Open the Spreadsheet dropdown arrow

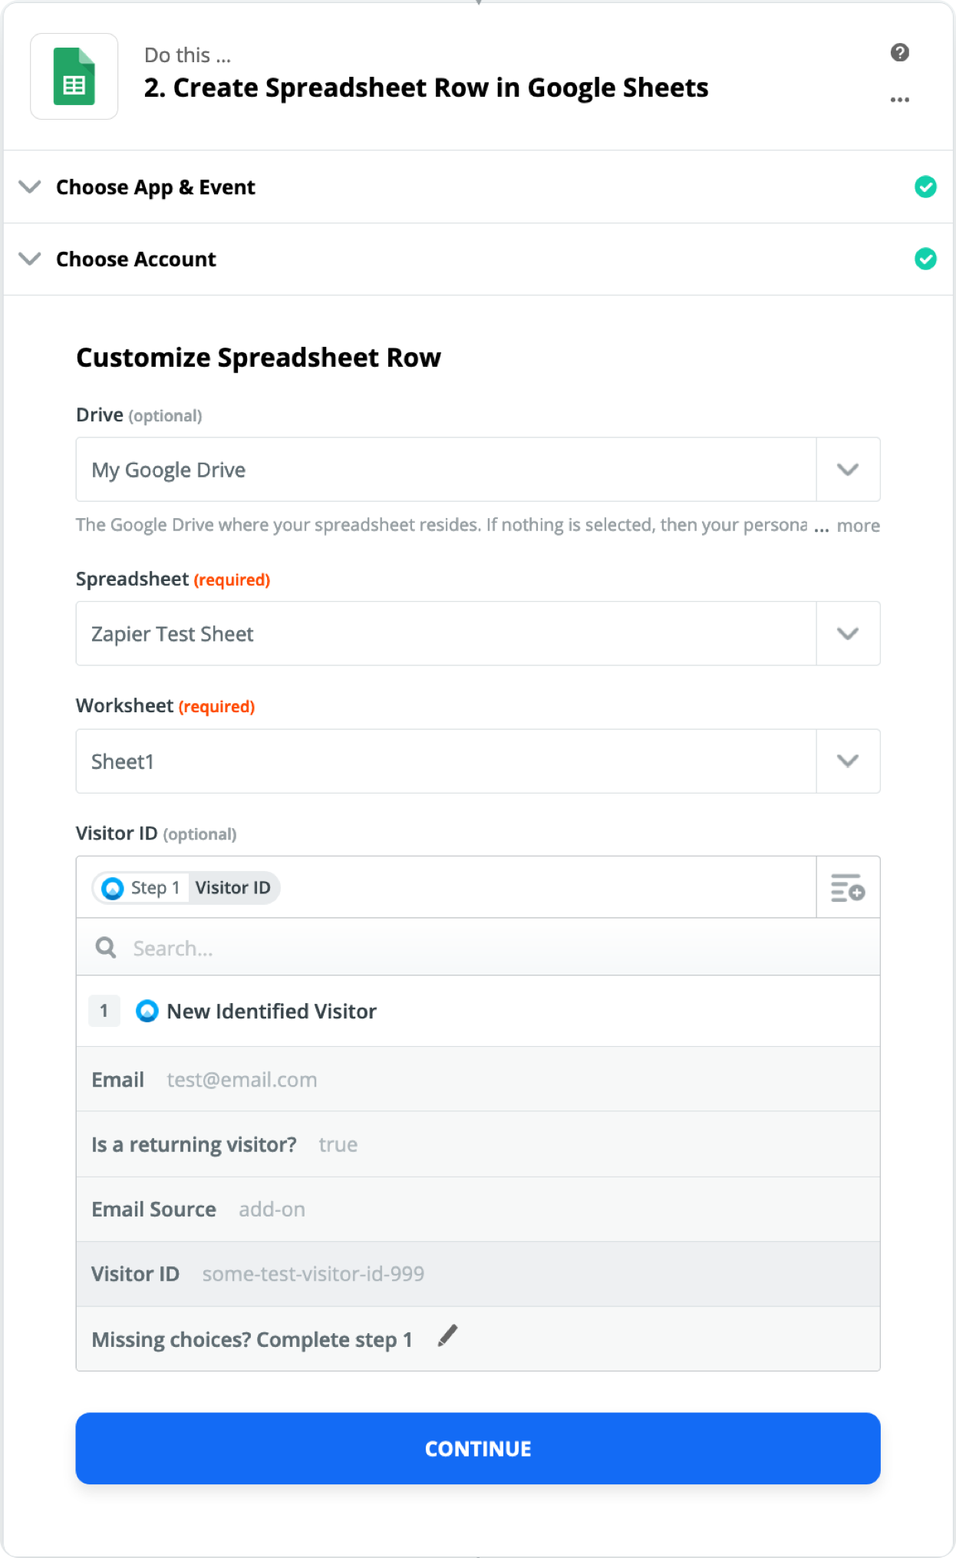pyautogui.click(x=847, y=634)
